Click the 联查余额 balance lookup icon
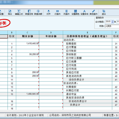This screenshot has width=119, height=119. click(x=38, y=13)
